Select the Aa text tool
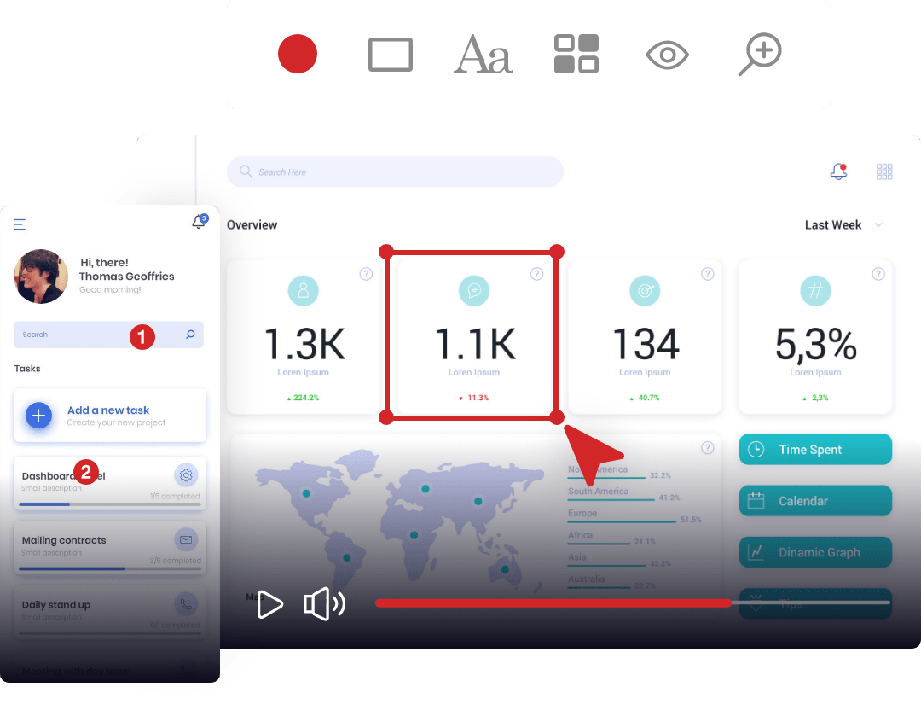This screenshot has width=921, height=716. click(483, 55)
